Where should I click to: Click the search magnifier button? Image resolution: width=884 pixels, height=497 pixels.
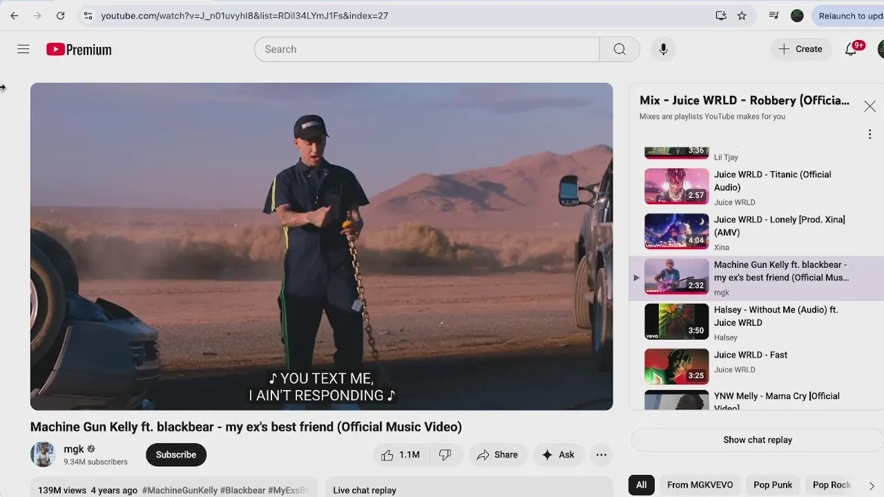click(x=619, y=49)
